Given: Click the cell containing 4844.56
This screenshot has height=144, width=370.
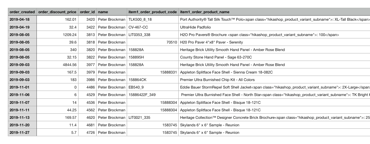Looking at the screenshot, I should pyautogui.click(x=57, y=65).
